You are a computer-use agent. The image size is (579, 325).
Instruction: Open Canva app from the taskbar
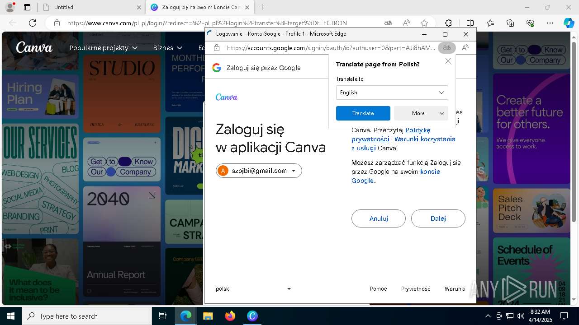click(252, 316)
